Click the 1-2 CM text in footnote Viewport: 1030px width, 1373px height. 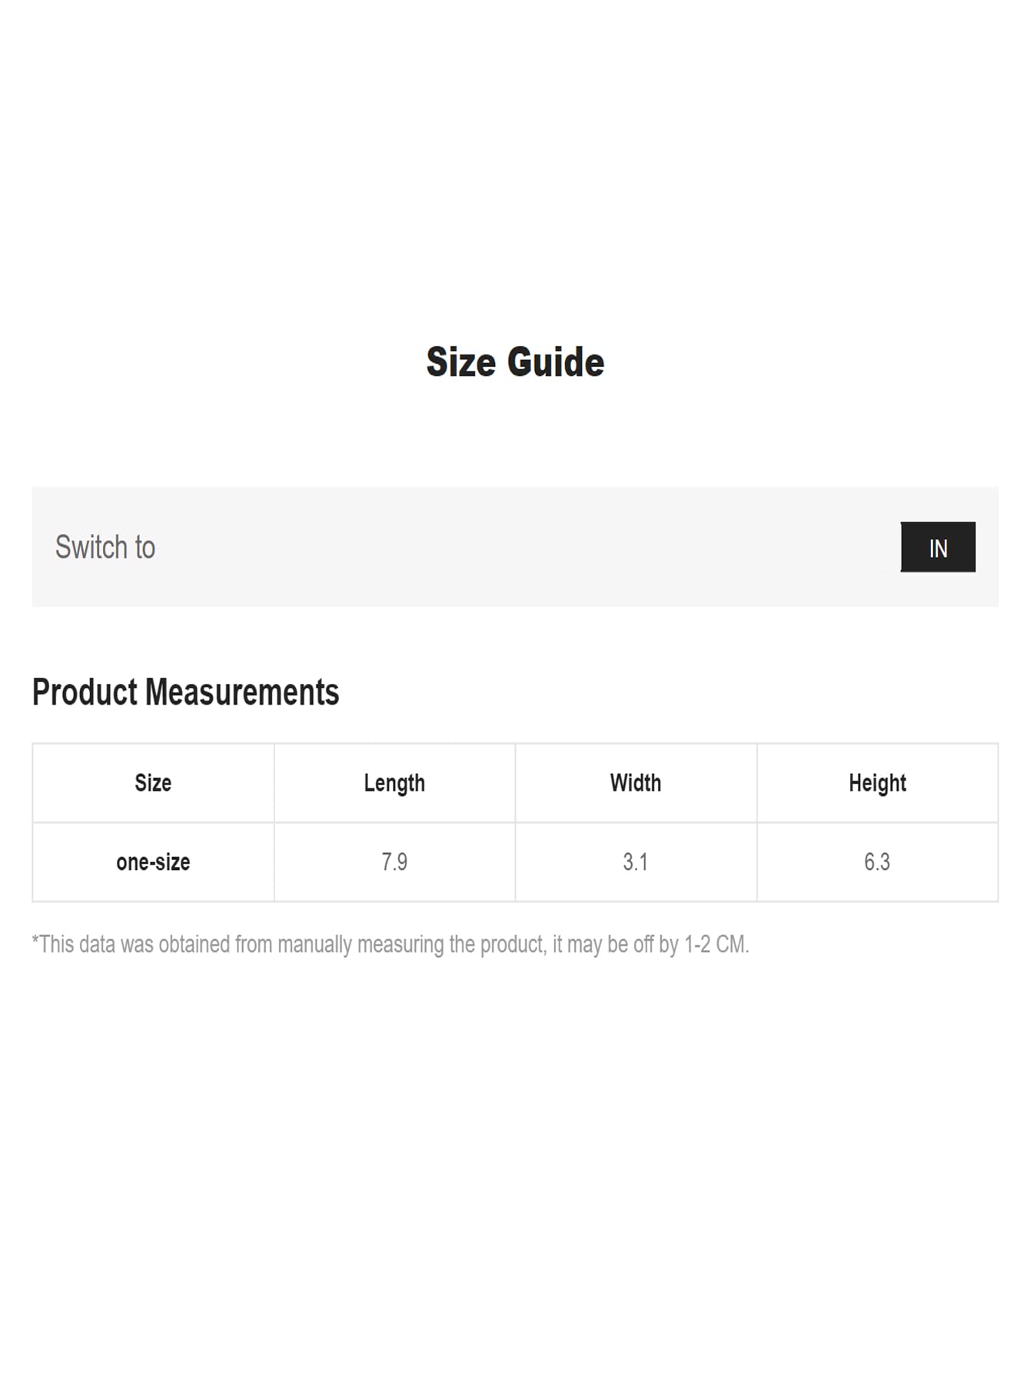click(716, 945)
